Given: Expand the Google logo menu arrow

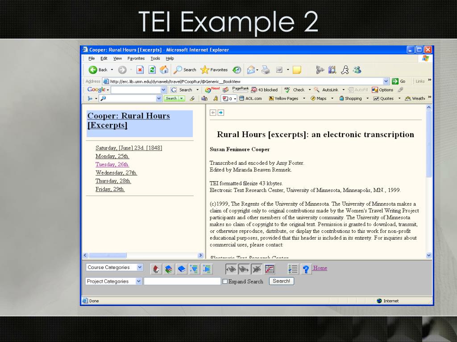Looking at the screenshot, I should (x=108, y=90).
